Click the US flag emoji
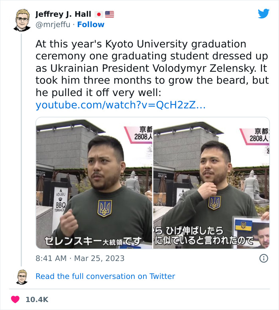 [110, 14]
